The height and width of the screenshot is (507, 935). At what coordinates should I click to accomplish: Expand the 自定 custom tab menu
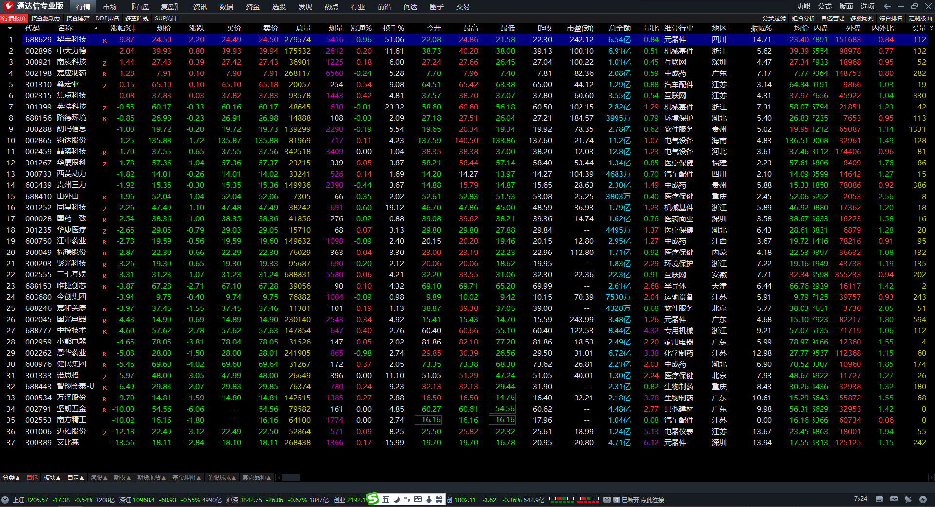point(75,478)
